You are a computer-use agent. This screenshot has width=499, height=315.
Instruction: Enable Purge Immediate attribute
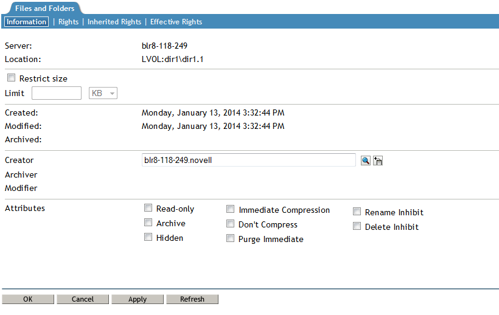230,238
